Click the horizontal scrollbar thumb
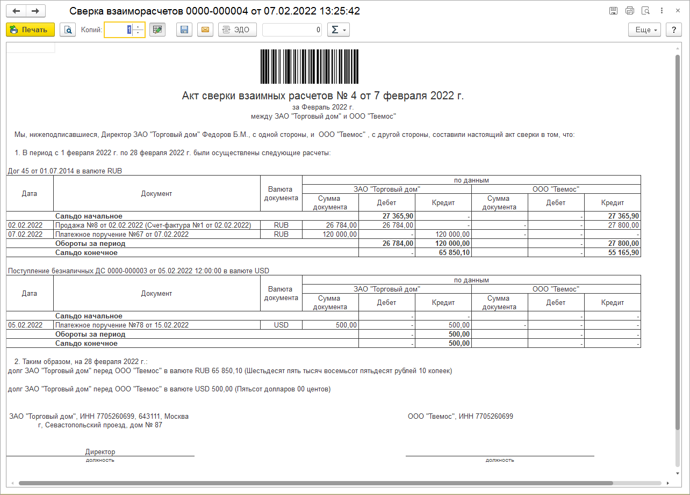This screenshot has height=495, width=690. click(316, 483)
